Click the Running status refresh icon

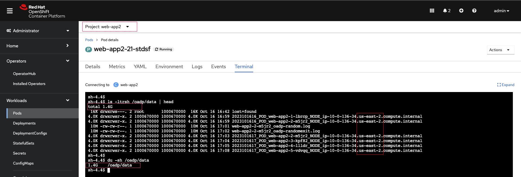[x=157, y=49]
